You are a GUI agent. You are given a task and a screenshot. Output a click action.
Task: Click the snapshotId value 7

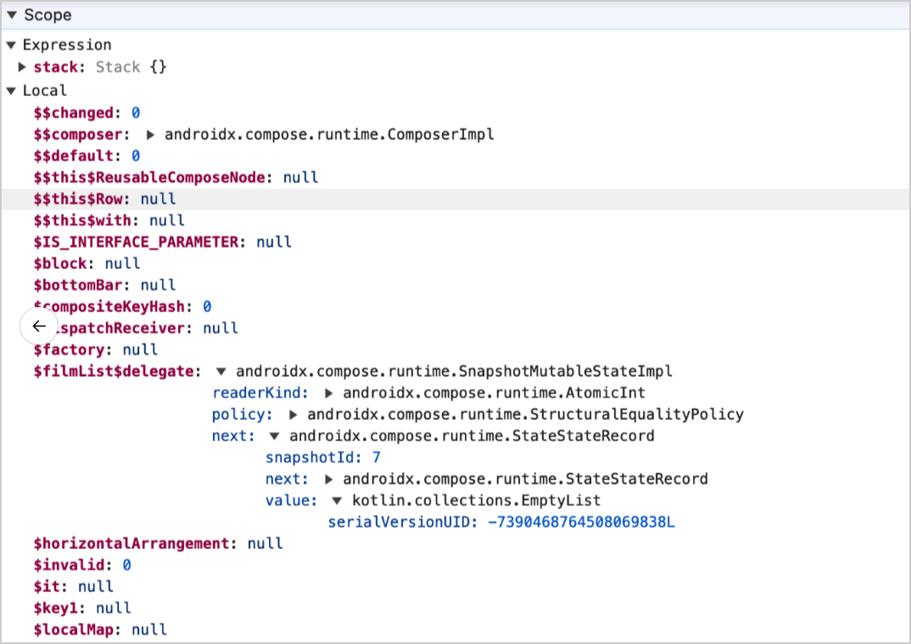point(377,457)
